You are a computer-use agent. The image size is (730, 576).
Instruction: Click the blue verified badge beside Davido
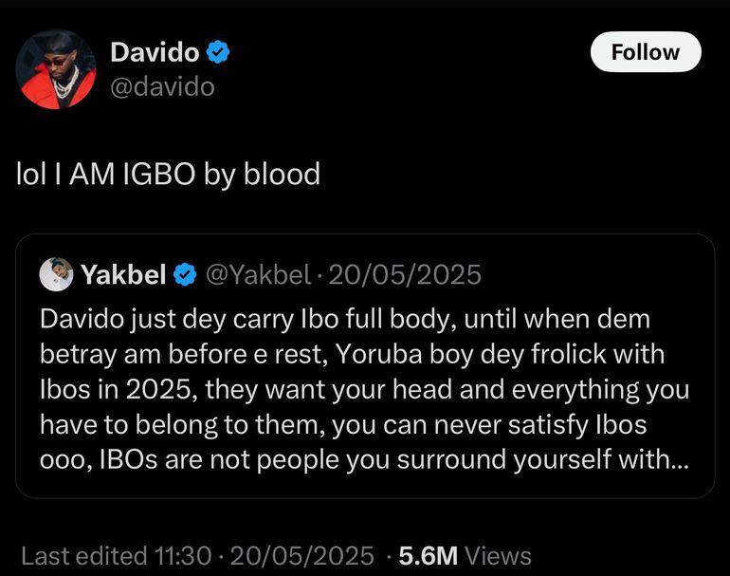219,53
